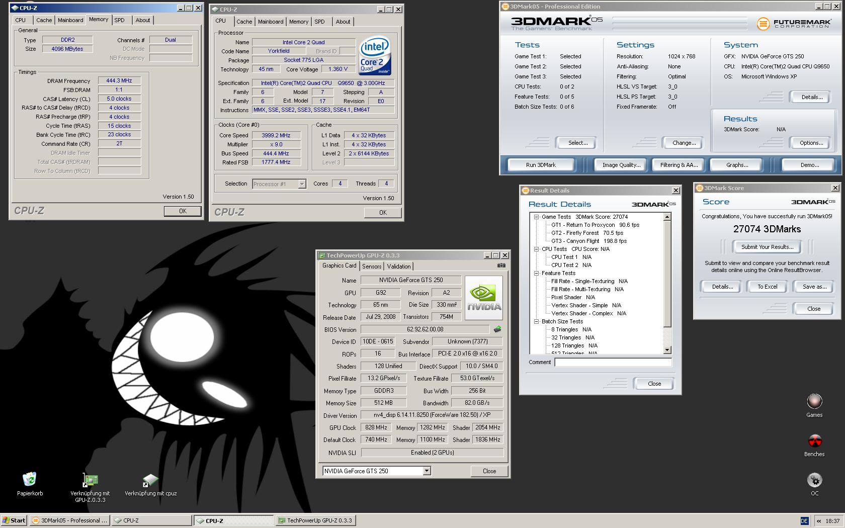Open the GPU-Z 0.3.3 desktop shortcut

pyautogui.click(x=90, y=480)
